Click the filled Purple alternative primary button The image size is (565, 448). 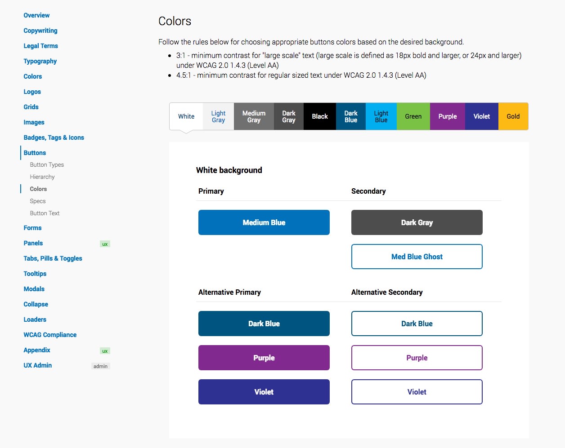(264, 358)
